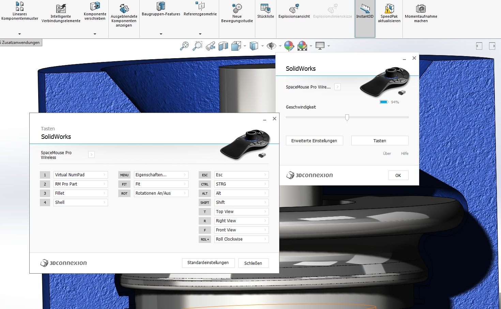Image resolution: width=501 pixels, height=309 pixels.
Task: Open dropdown below Komponente verschieben
Action: [x=95, y=34]
